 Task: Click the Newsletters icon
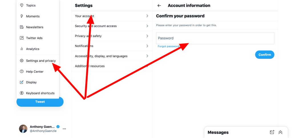tap(22, 27)
